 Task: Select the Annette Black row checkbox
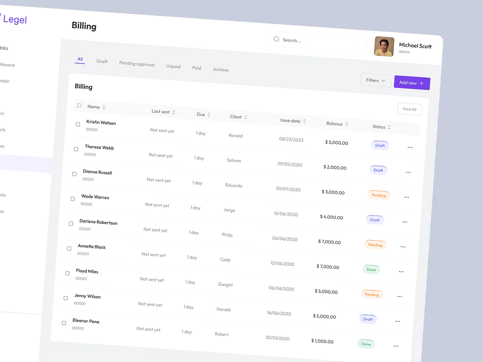[69, 248]
